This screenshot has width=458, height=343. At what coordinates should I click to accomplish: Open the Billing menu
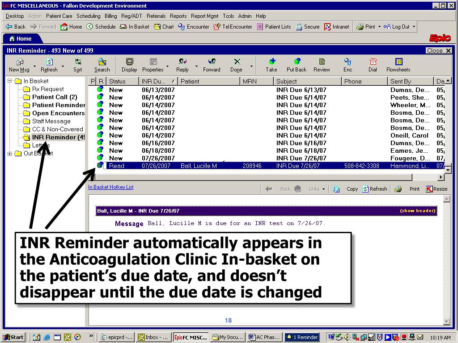[x=111, y=16]
